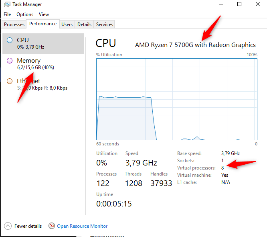Switch to the Services tab
267x237 pixels.
point(104,25)
